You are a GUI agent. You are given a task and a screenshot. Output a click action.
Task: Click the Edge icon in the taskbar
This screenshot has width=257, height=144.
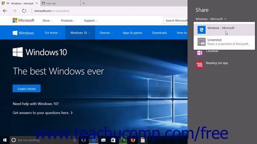(x=94, y=140)
